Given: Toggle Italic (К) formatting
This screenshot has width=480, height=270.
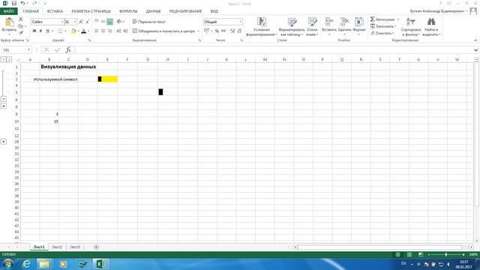Looking at the screenshot, I should pos(40,31).
